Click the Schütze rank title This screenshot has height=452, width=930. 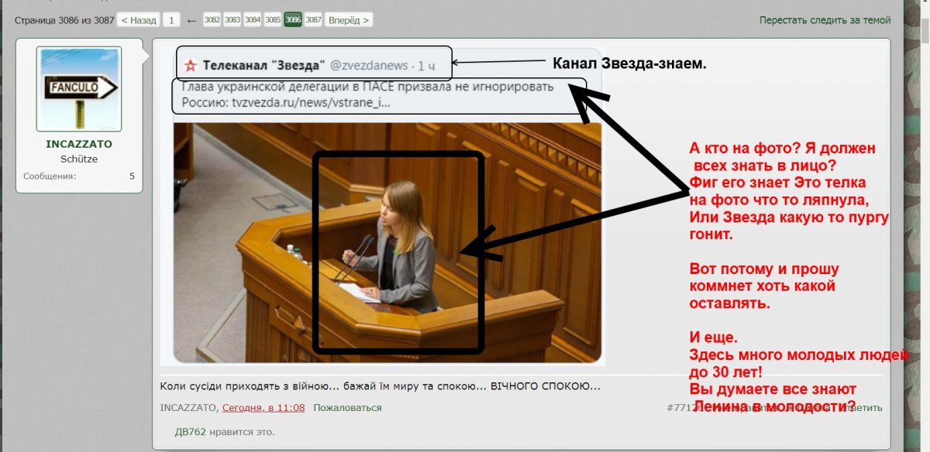pyautogui.click(x=79, y=159)
